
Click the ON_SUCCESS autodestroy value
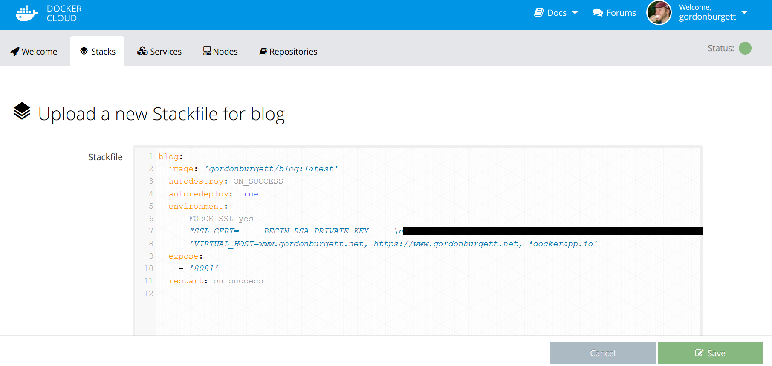tap(258, 181)
